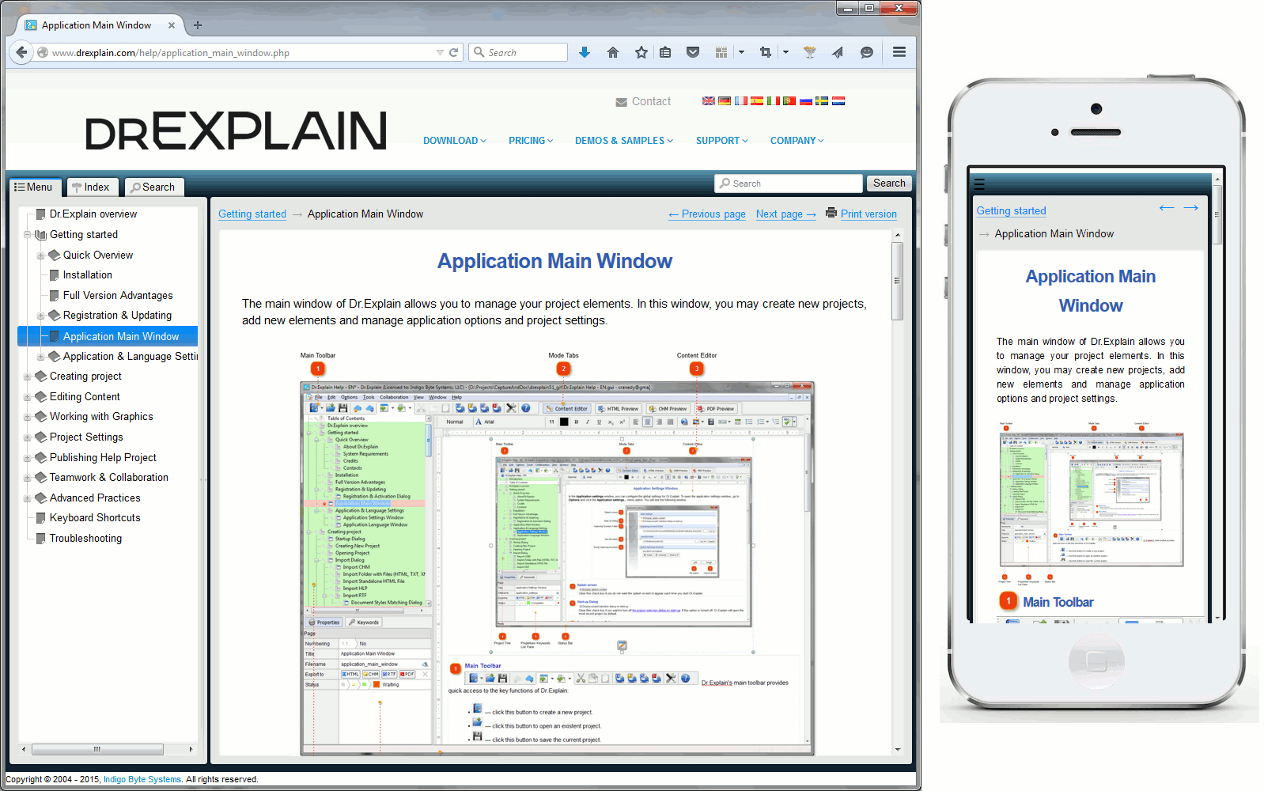Click the Dr.Explain main window screenshot image
The height and width of the screenshot is (791, 1264).
point(557,569)
